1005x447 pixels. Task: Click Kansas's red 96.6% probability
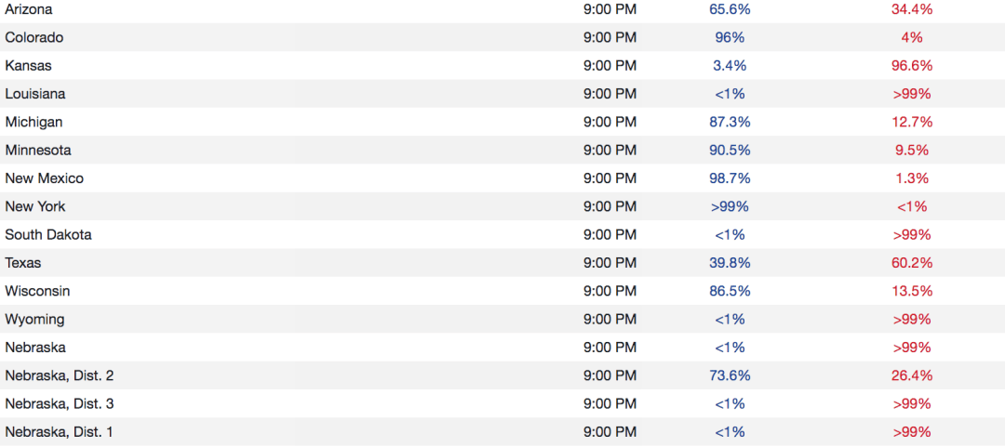pos(912,66)
